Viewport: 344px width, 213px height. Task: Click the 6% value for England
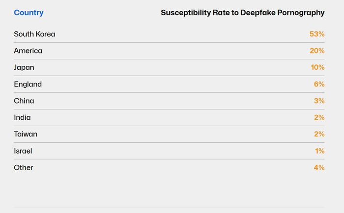pos(319,84)
